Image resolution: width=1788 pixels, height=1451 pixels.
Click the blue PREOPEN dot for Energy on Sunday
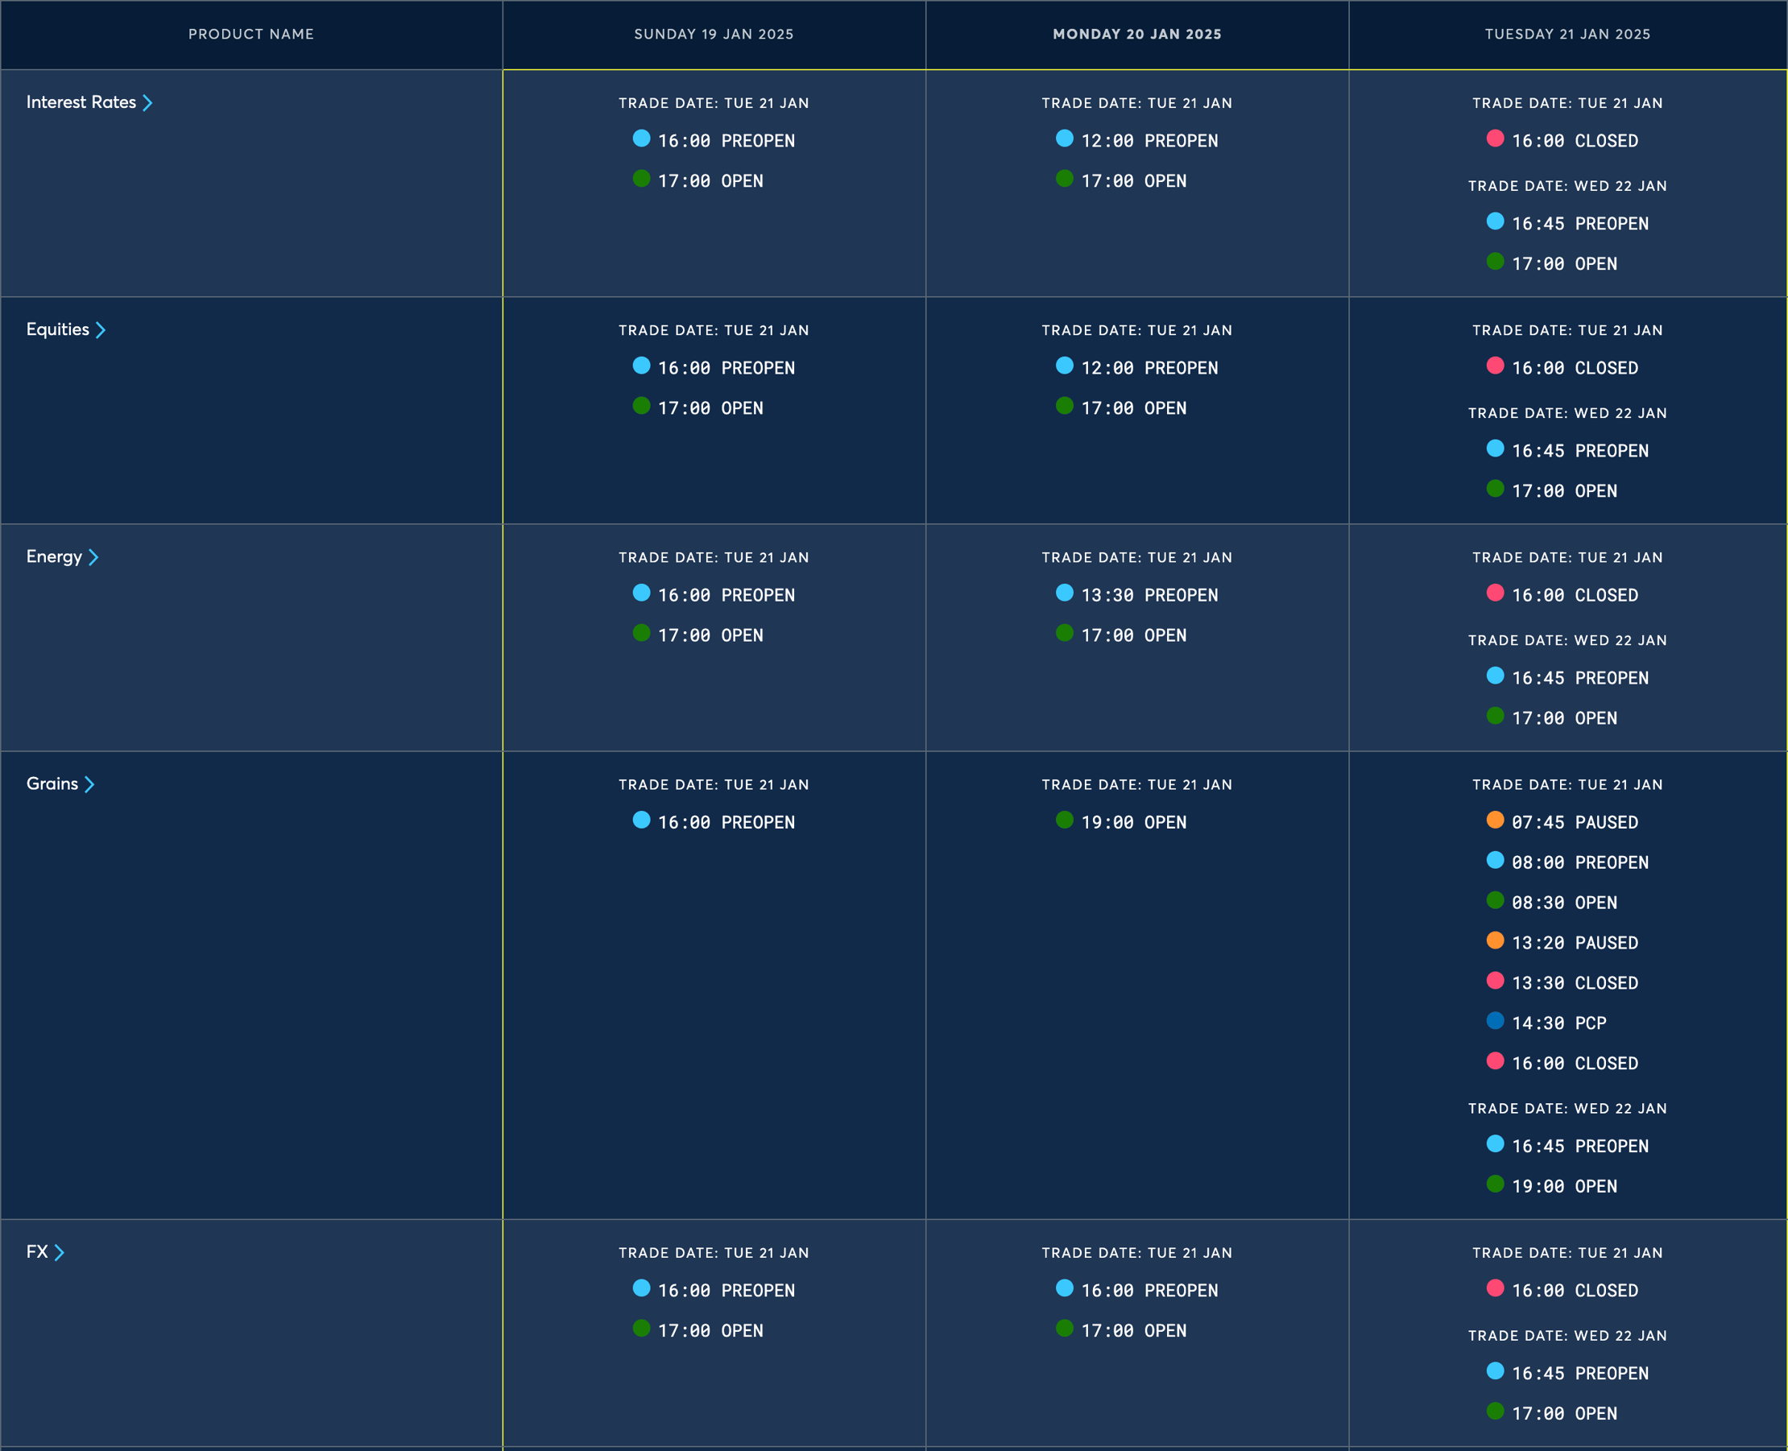[x=643, y=593]
